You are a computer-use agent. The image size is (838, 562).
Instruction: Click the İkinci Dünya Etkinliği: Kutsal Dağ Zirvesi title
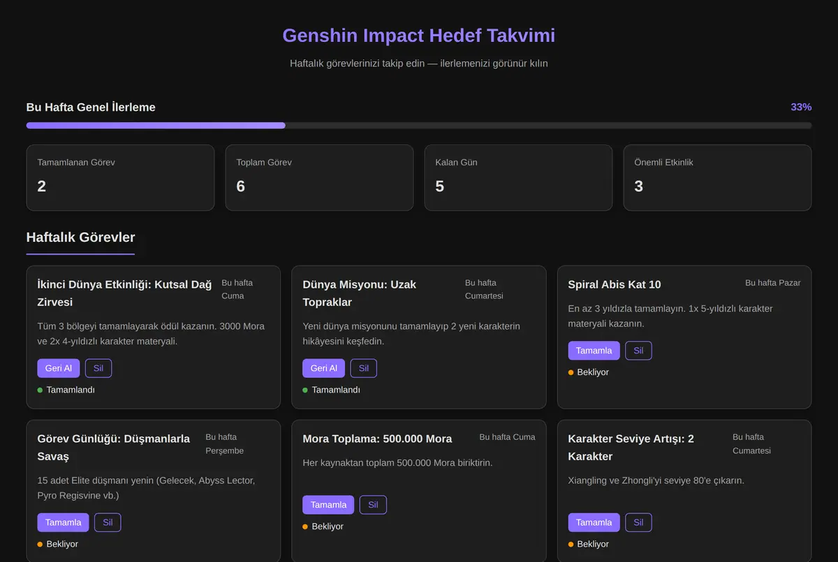[124, 294]
